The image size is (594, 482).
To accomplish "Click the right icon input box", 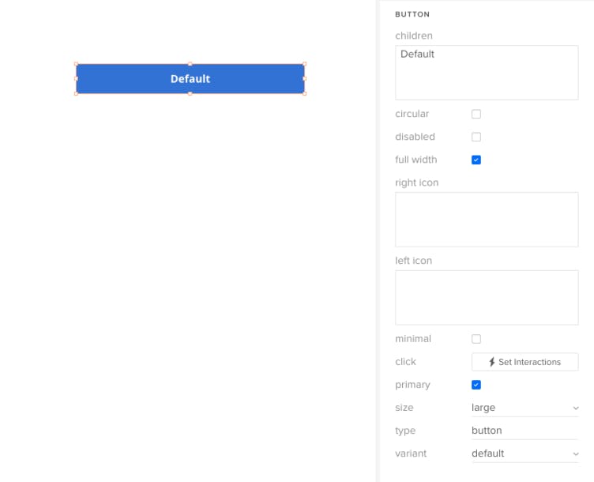I will [x=486, y=220].
